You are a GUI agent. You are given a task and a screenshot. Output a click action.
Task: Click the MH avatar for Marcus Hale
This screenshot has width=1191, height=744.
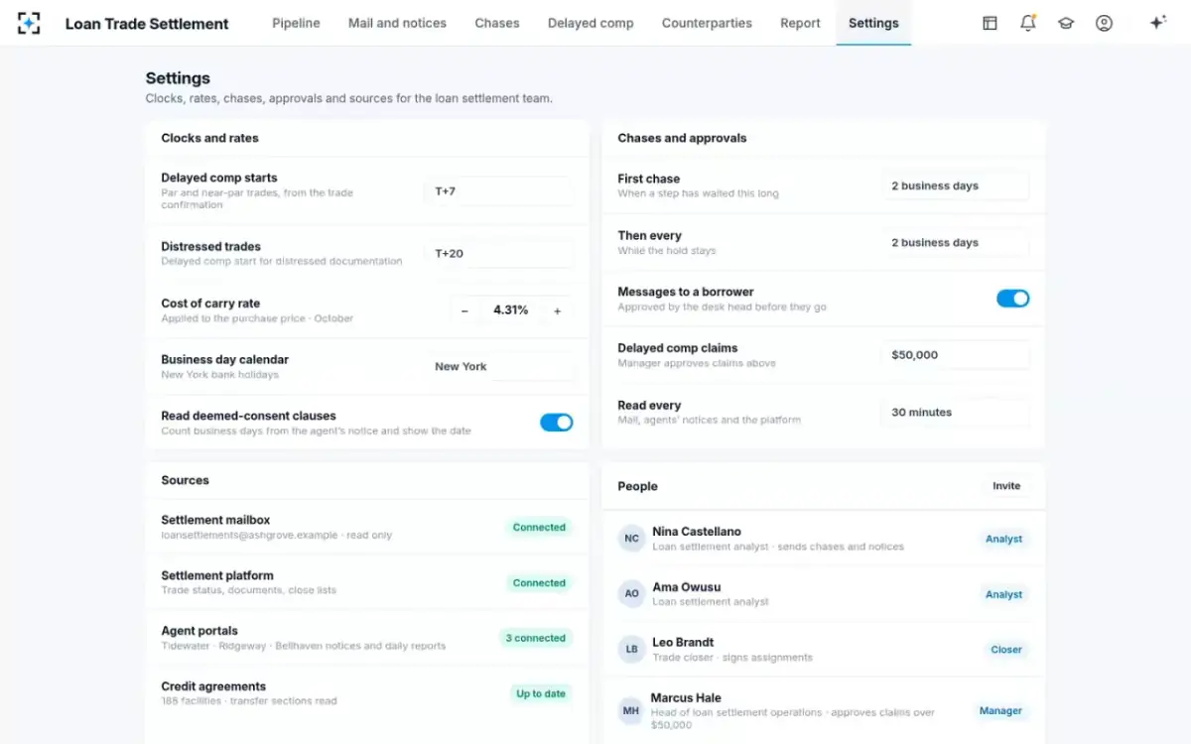(631, 711)
